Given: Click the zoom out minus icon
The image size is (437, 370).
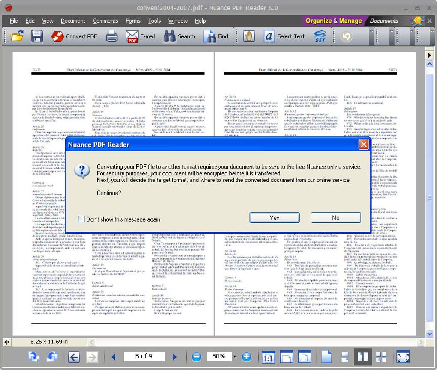Looking at the screenshot, I should [197, 356].
